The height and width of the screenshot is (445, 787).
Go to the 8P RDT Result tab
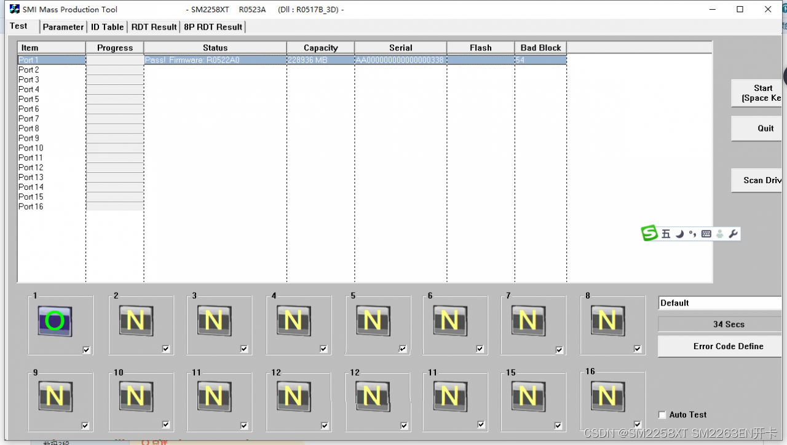pos(213,27)
